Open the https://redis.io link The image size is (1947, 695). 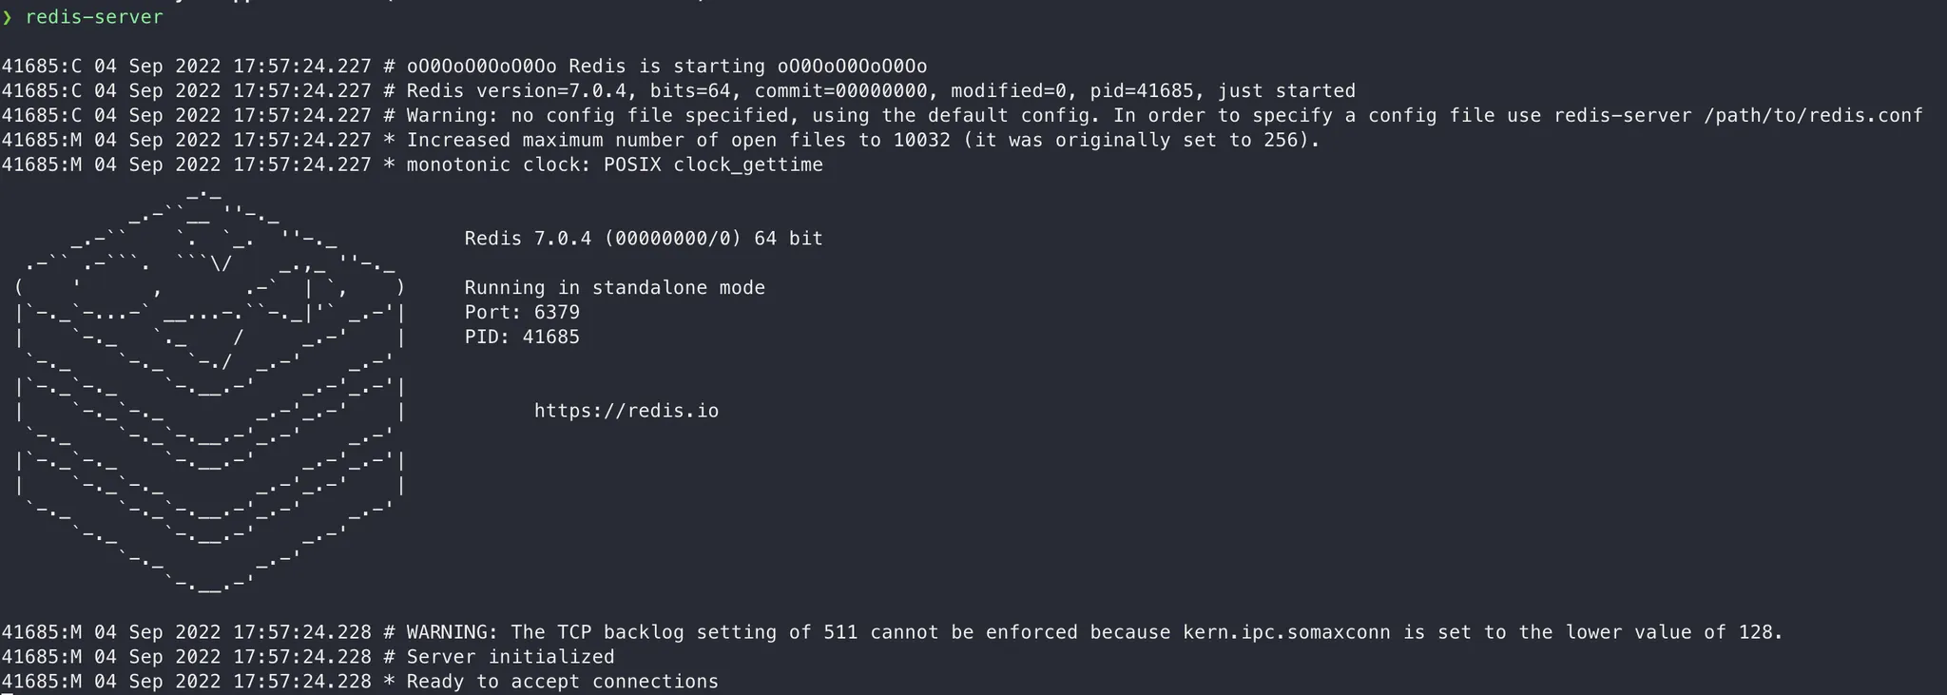pos(626,412)
